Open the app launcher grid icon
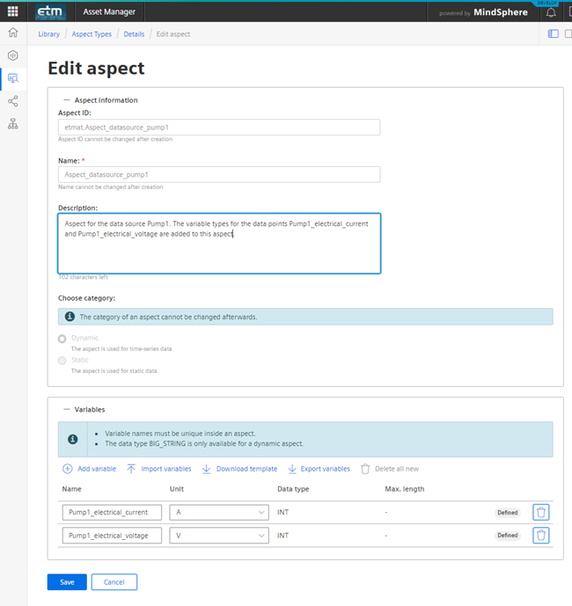The image size is (572, 606). (12, 11)
